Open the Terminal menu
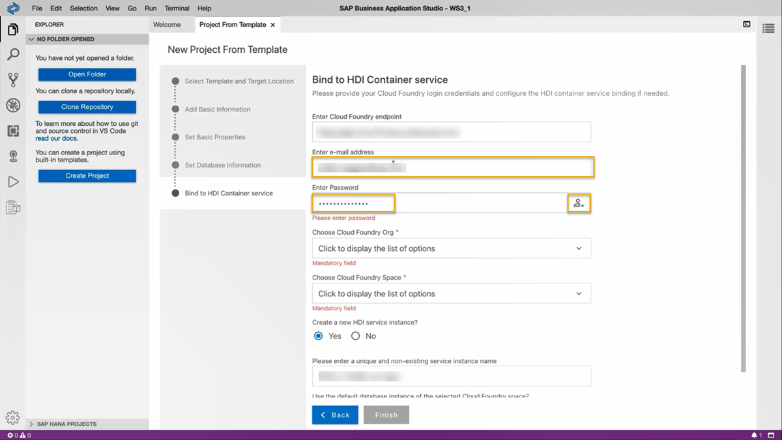 coord(177,8)
